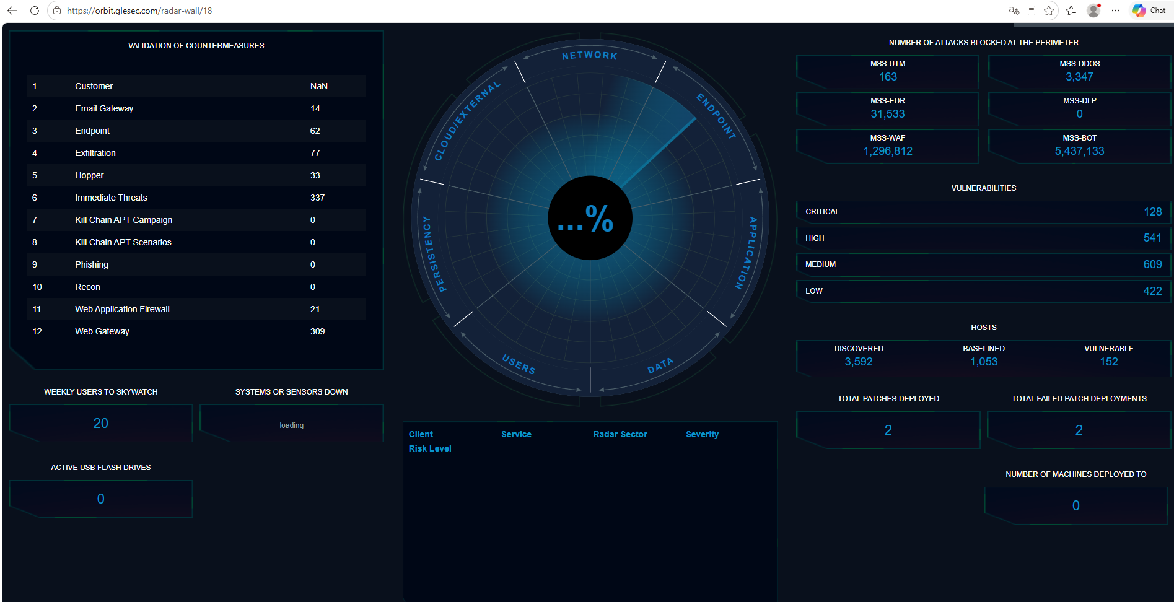The width and height of the screenshot is (1174, 602).
Task: Open the MSS-DLP card showing 0
Action: [x=1079, y=108]
